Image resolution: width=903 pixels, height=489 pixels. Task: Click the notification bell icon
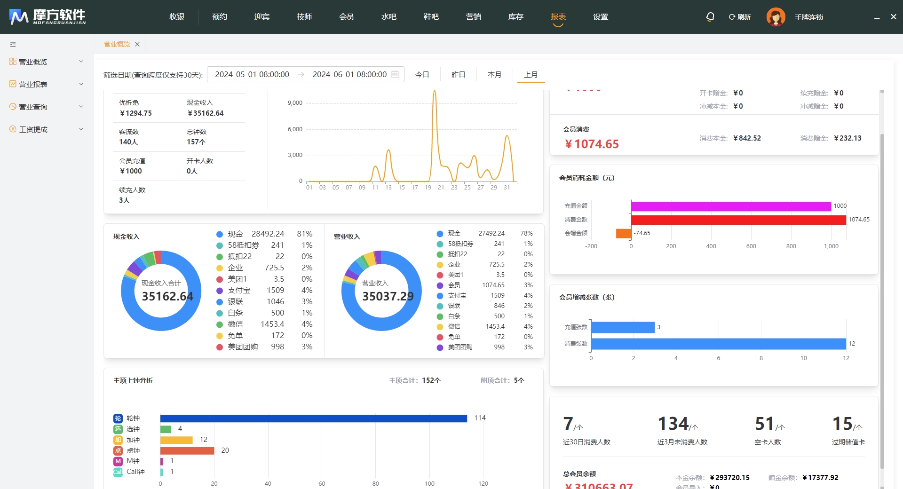[710, 17]
